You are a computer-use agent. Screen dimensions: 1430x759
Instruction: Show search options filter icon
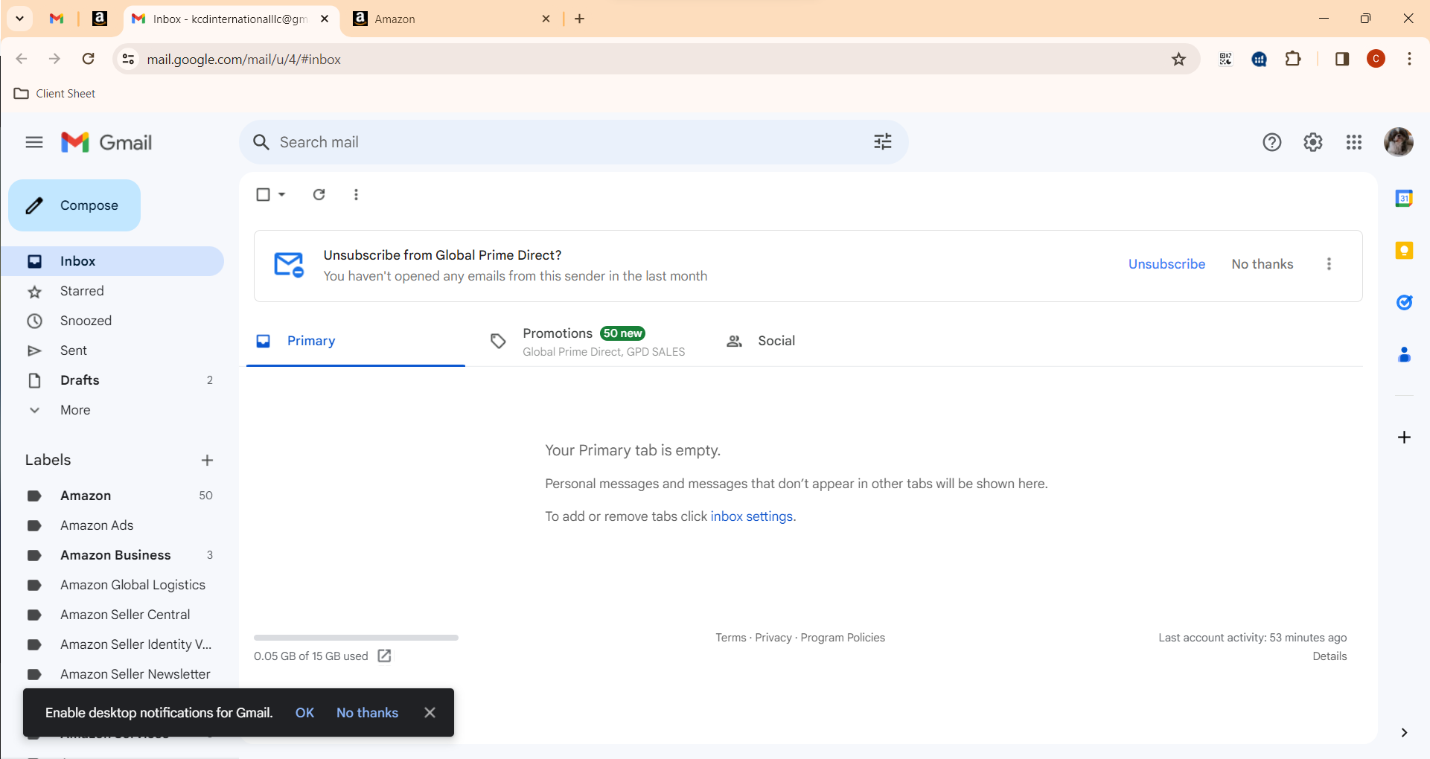click(x=883, y=142)
